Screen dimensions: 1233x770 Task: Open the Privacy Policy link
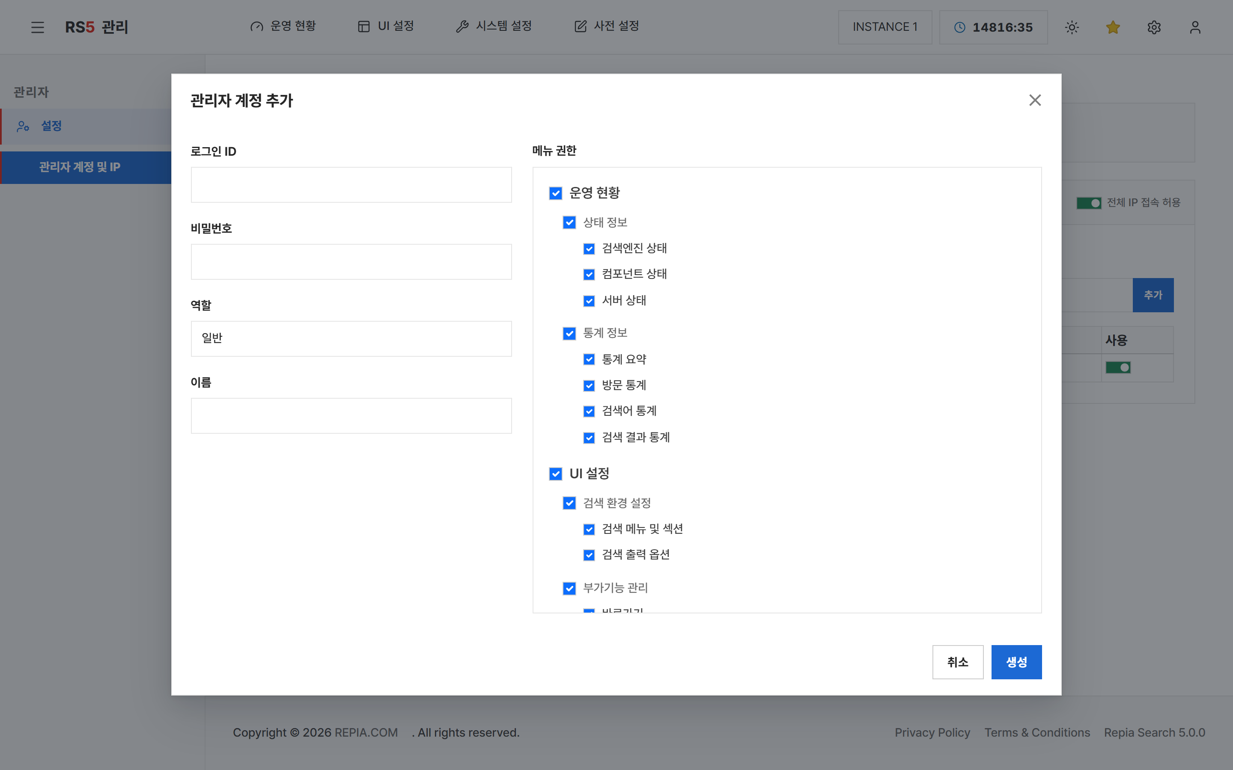[x=932, y=732]
